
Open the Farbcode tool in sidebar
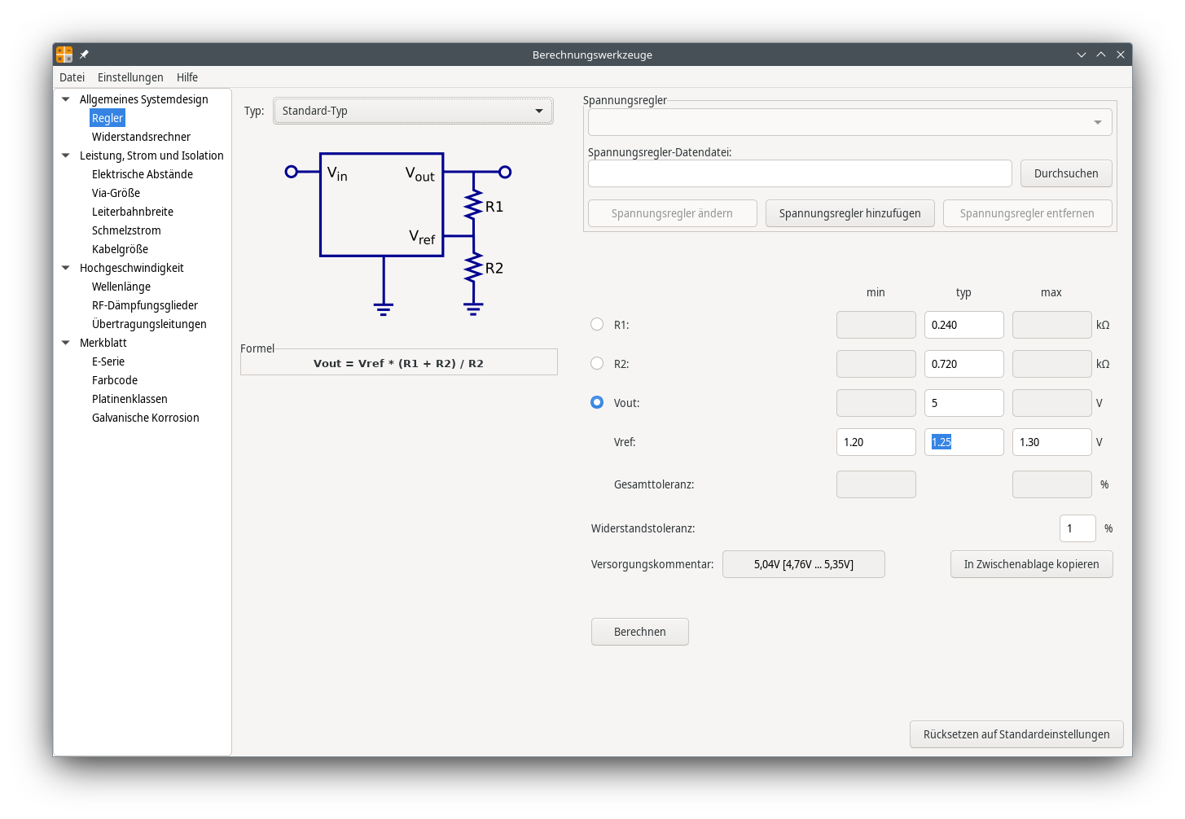(x=115, y=380)
